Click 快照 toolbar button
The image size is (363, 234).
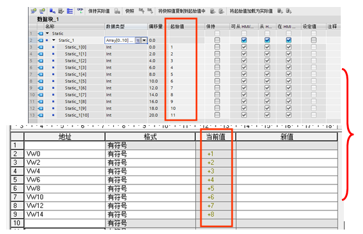[x=130, y=11]
